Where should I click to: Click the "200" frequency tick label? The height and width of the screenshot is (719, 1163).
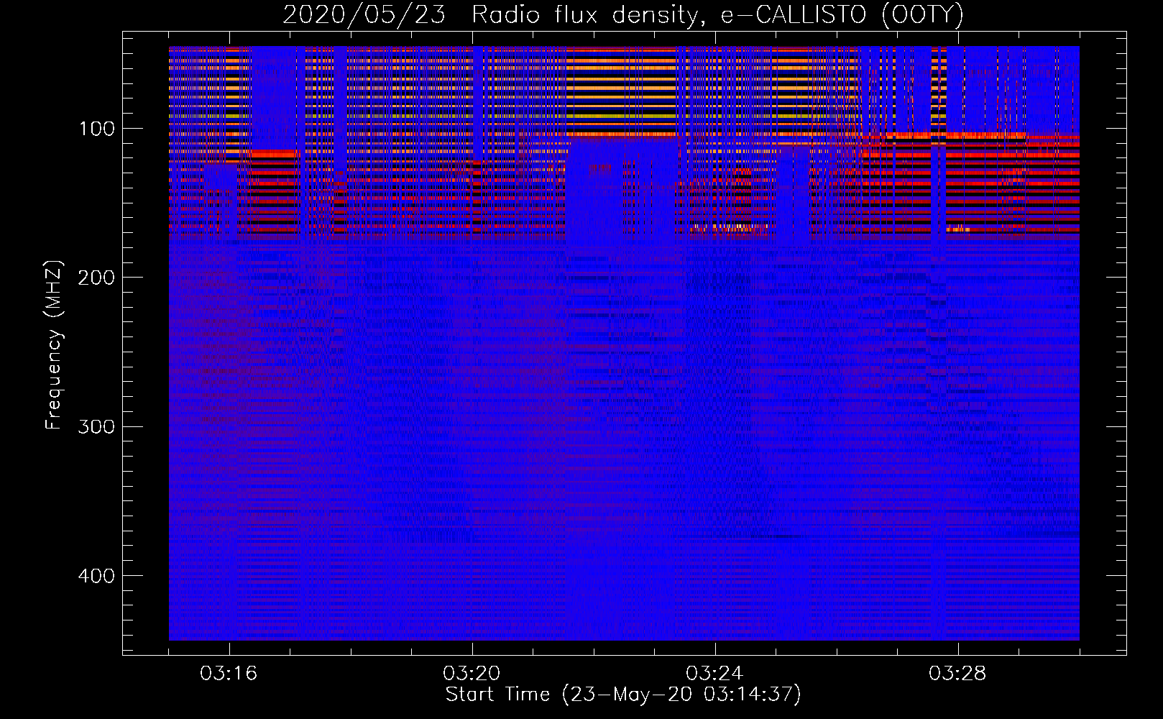(96, 278)
